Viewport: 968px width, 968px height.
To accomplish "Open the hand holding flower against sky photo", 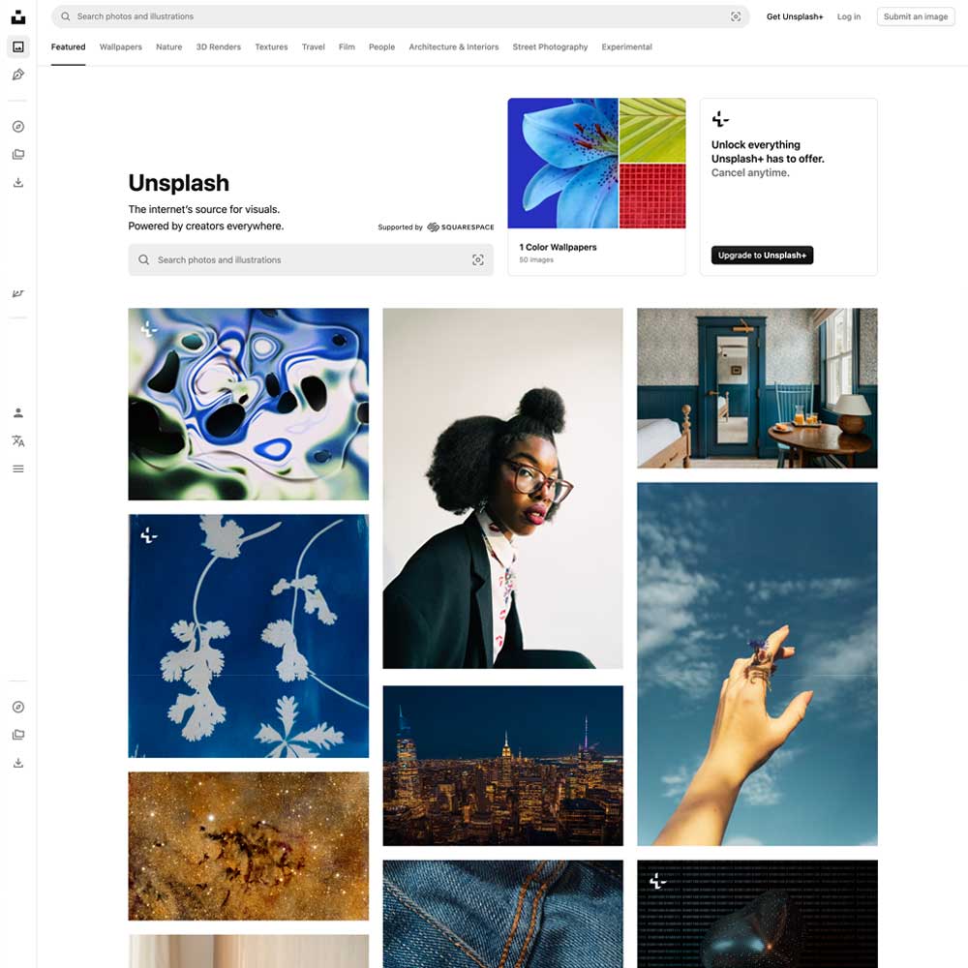I will pos(757,664).
